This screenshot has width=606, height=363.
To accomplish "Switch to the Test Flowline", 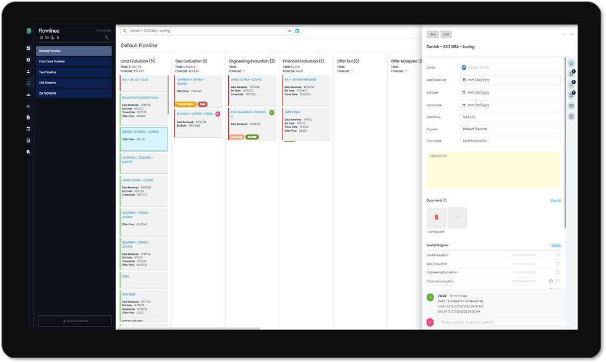I will tap(74, 72).
